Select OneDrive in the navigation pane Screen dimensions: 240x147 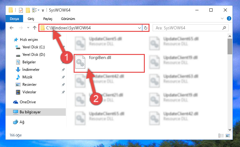pos(28,102)
